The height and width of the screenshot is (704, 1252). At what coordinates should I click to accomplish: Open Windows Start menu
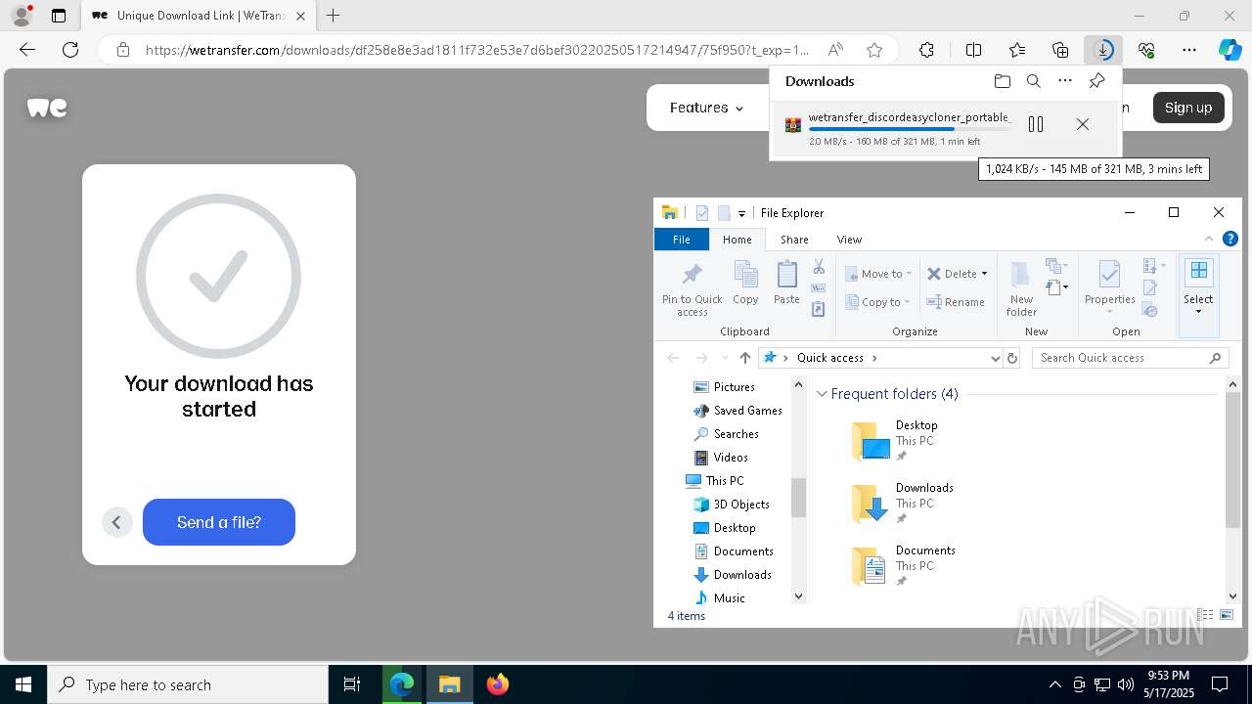coord(23,684)
